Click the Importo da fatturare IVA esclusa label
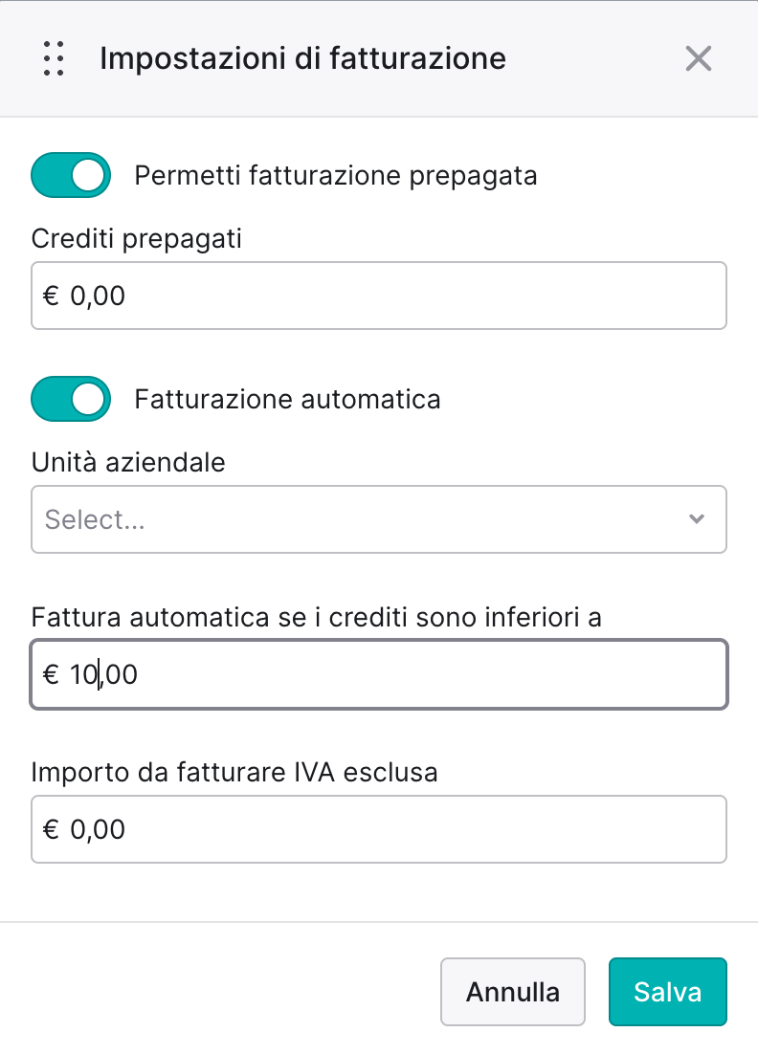This screenshot has width=758, height=1054. [x=234, y=773]
